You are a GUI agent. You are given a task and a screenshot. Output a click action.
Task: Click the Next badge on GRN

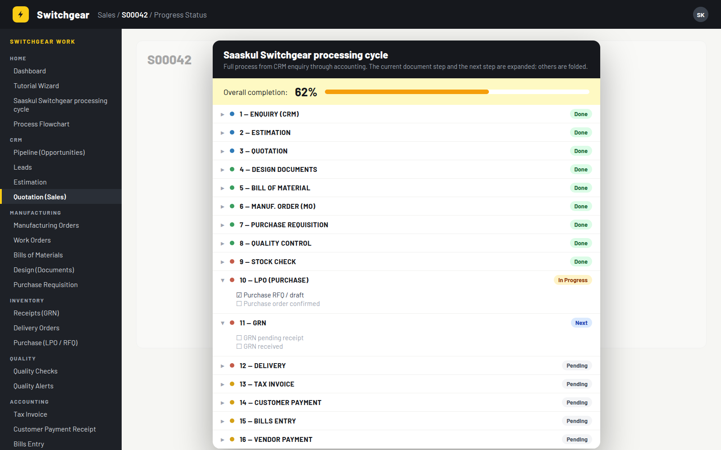(x=581, y=323)
